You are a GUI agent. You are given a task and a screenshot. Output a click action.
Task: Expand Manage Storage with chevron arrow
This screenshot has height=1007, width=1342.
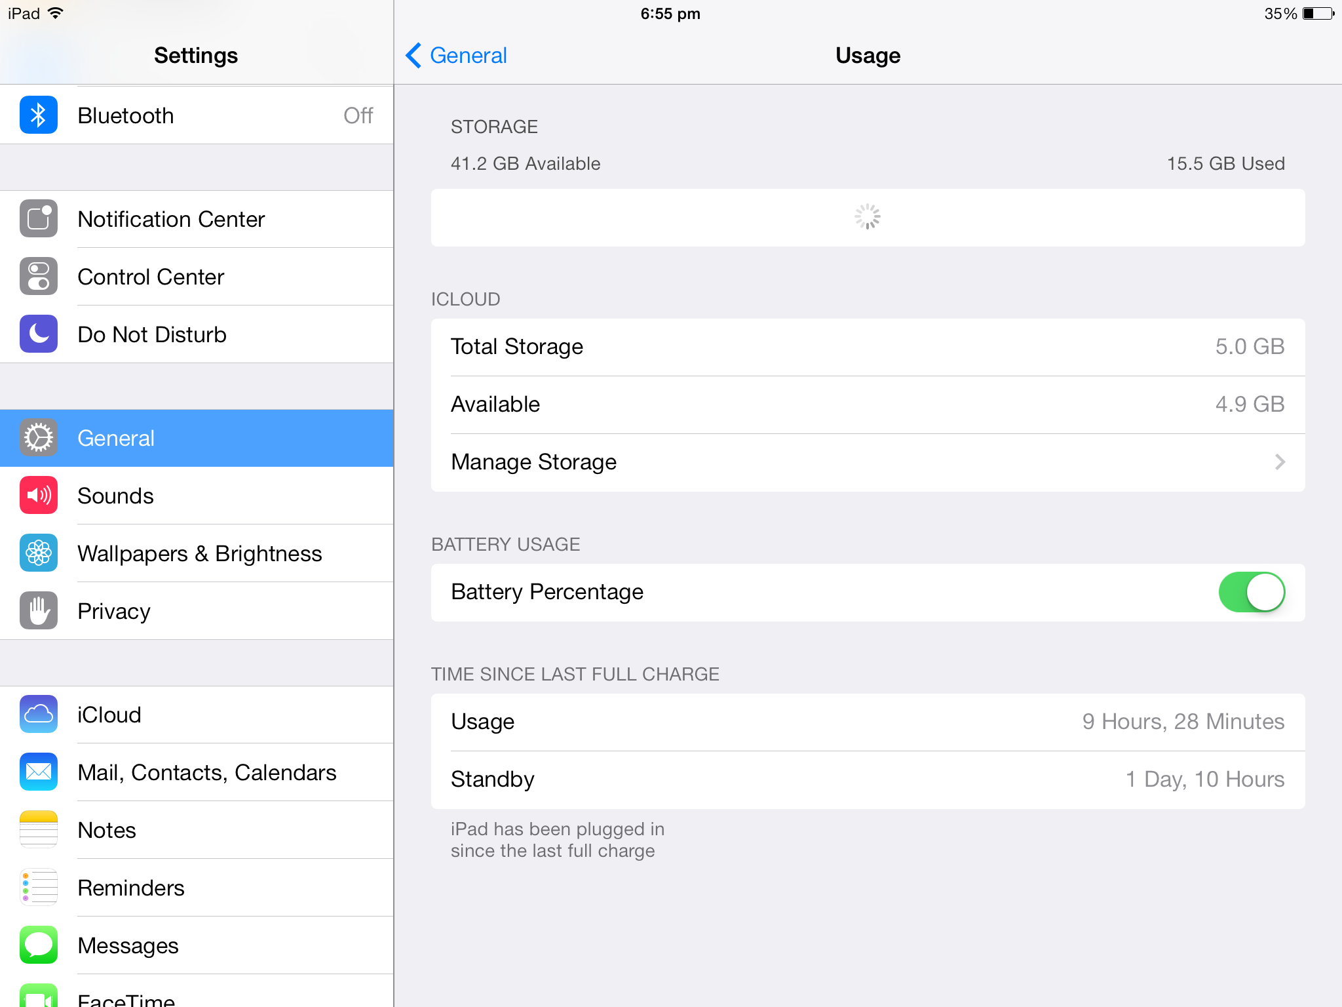(1279, 462)
